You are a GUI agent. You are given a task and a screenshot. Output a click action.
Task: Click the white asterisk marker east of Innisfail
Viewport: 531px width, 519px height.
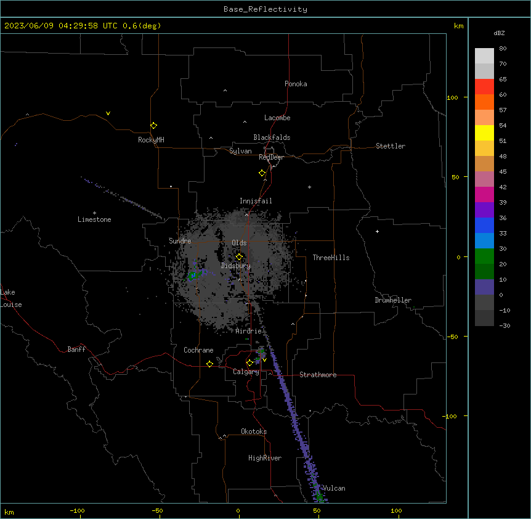click(309, 187)
